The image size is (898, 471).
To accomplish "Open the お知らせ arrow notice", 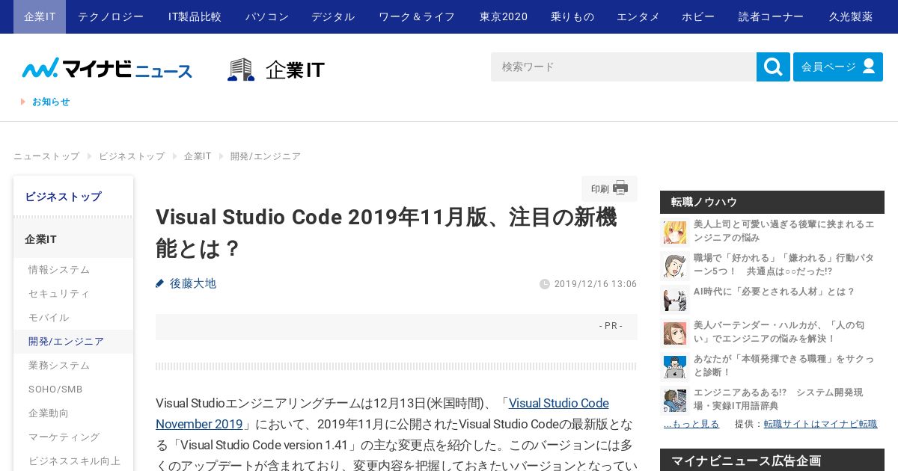I will [45, 102].
